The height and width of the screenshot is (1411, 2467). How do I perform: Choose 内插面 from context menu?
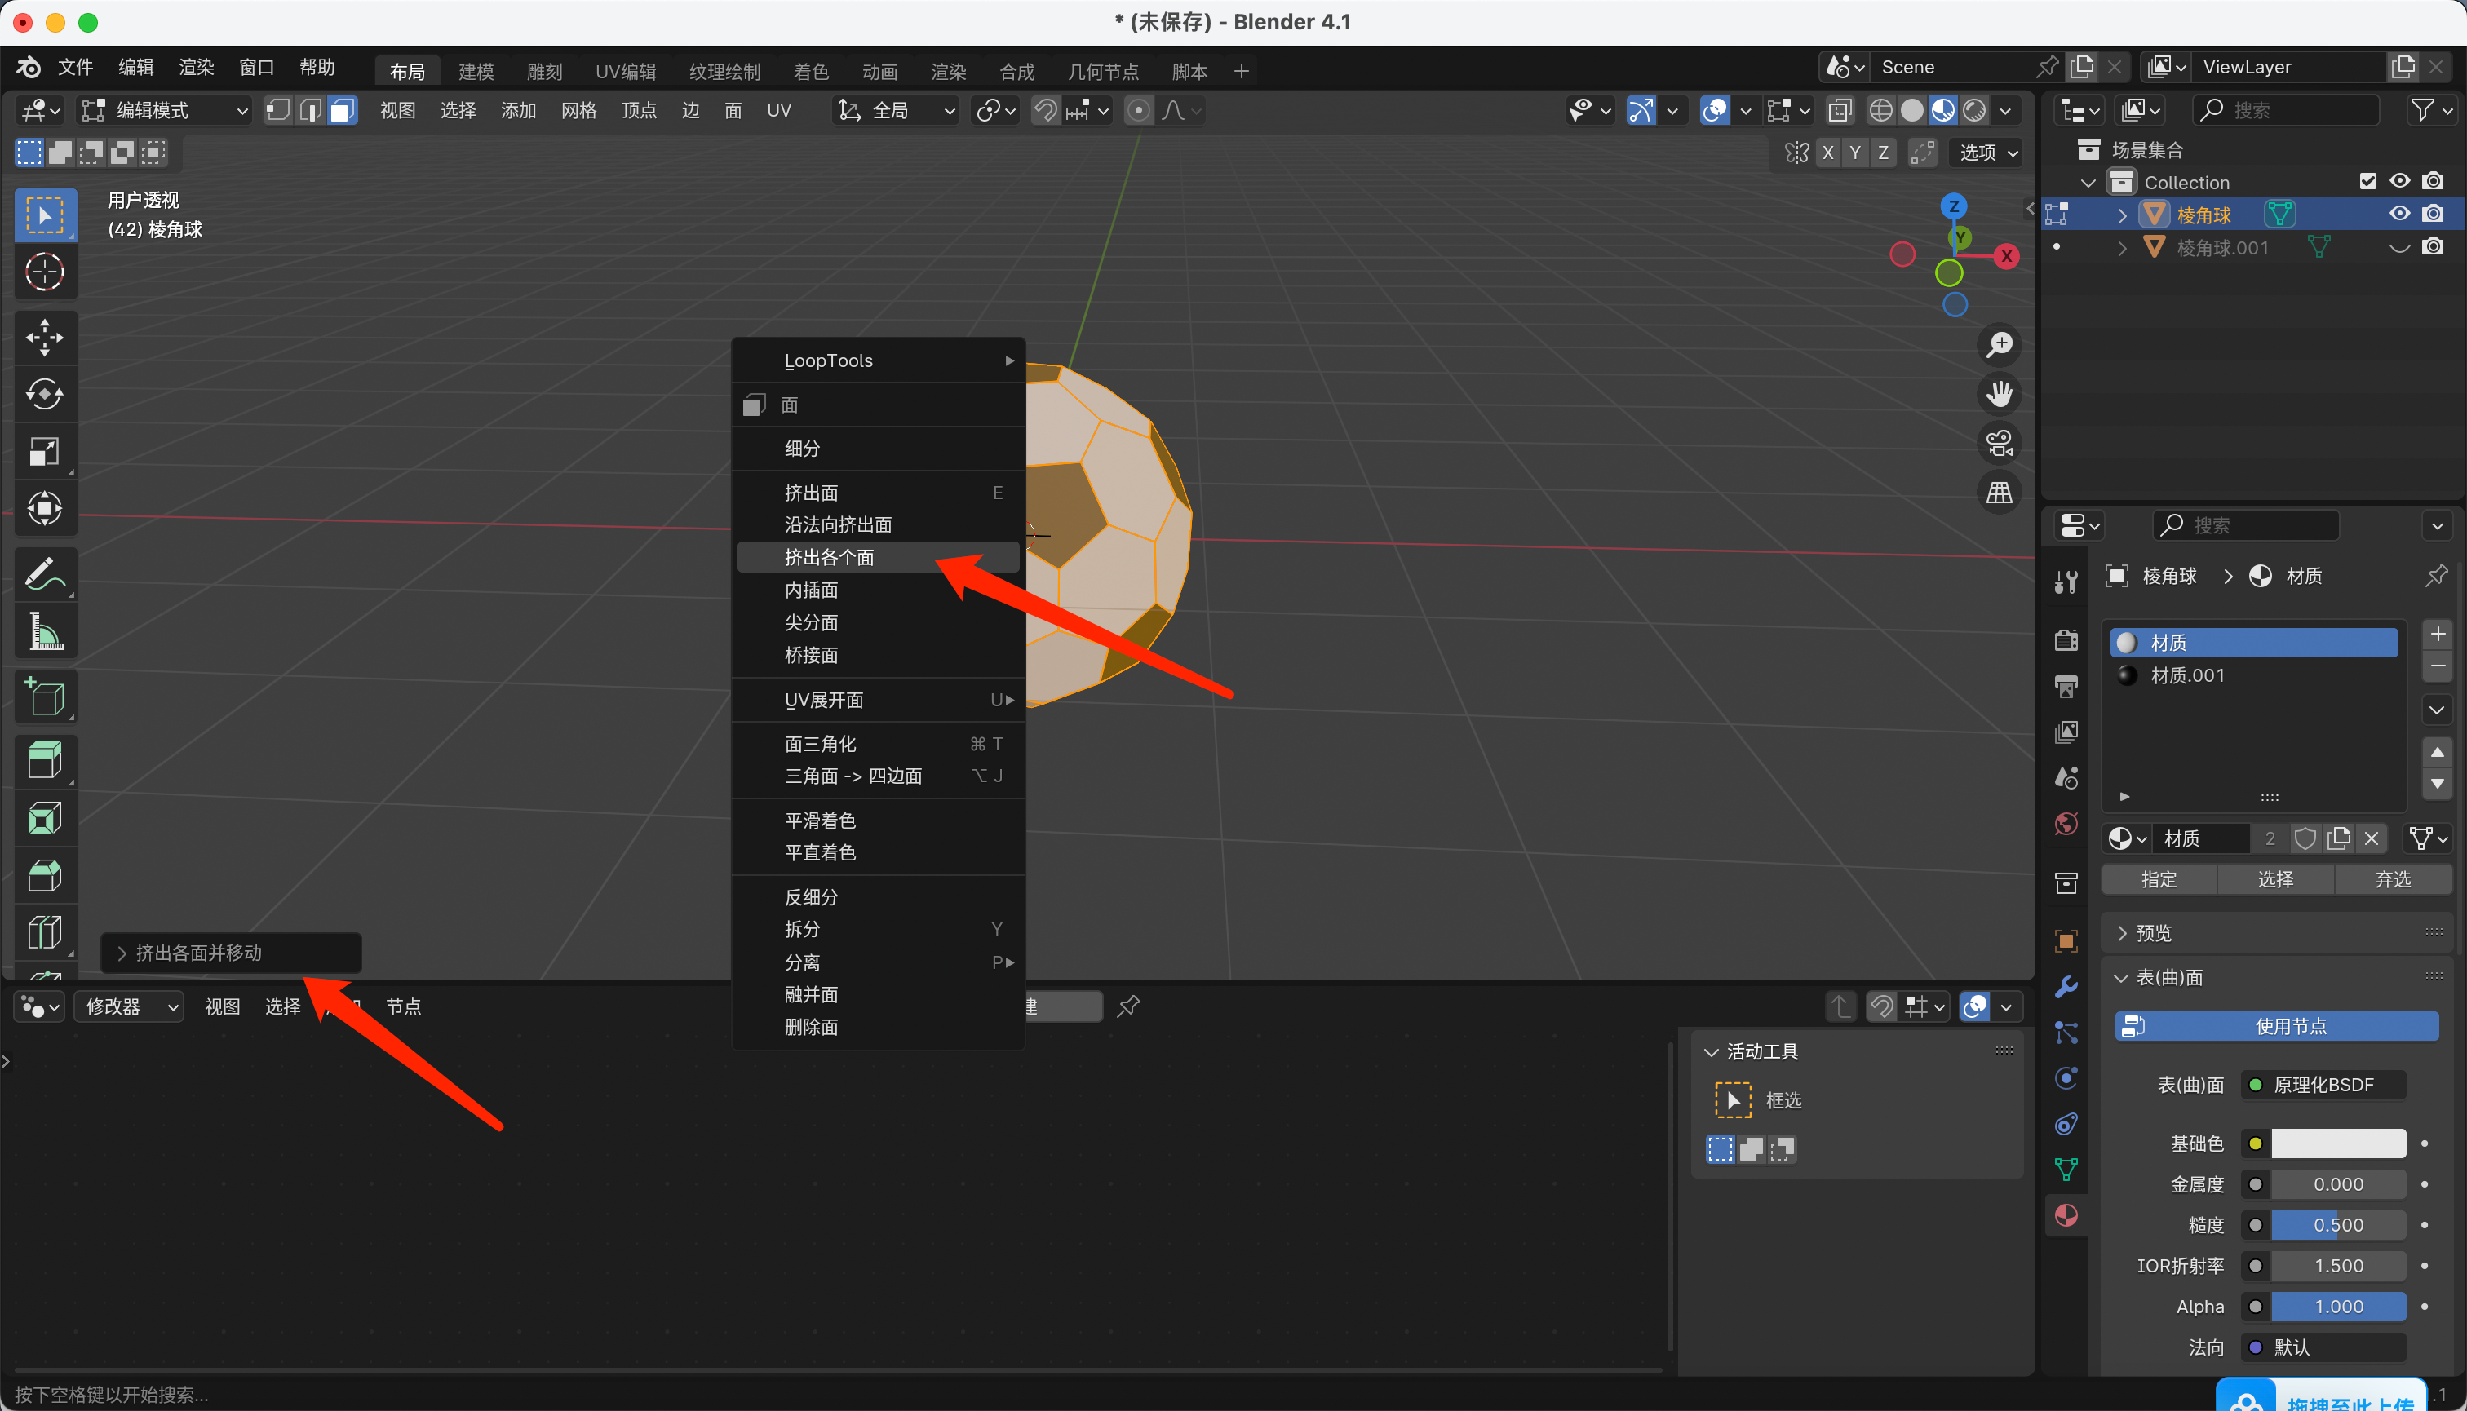[812, 590]
